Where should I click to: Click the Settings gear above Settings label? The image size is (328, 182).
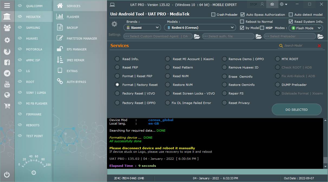click(x=114, y=24)
